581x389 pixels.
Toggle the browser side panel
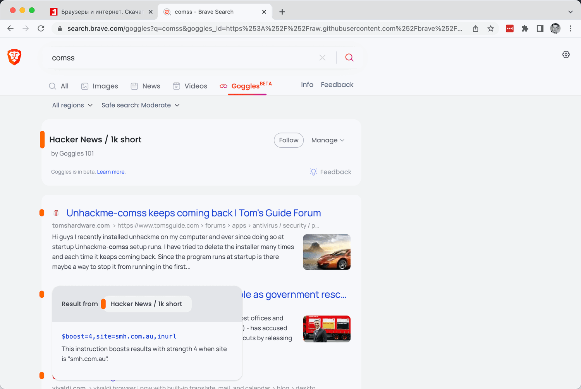tap(540, 28)
